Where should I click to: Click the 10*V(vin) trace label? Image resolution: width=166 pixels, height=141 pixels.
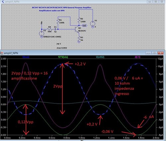pos(63,57)
